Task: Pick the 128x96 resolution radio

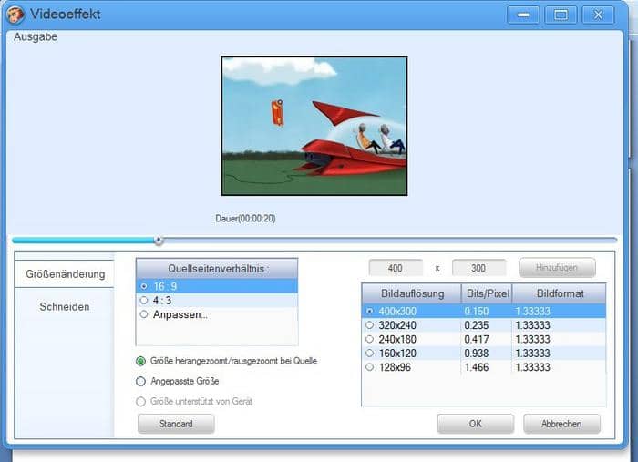Action: tap(369, 367)
